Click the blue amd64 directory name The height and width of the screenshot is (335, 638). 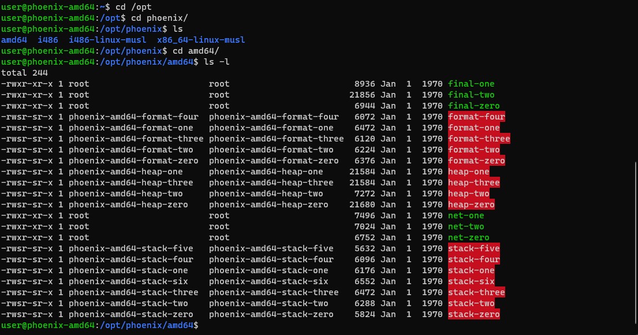14,40
